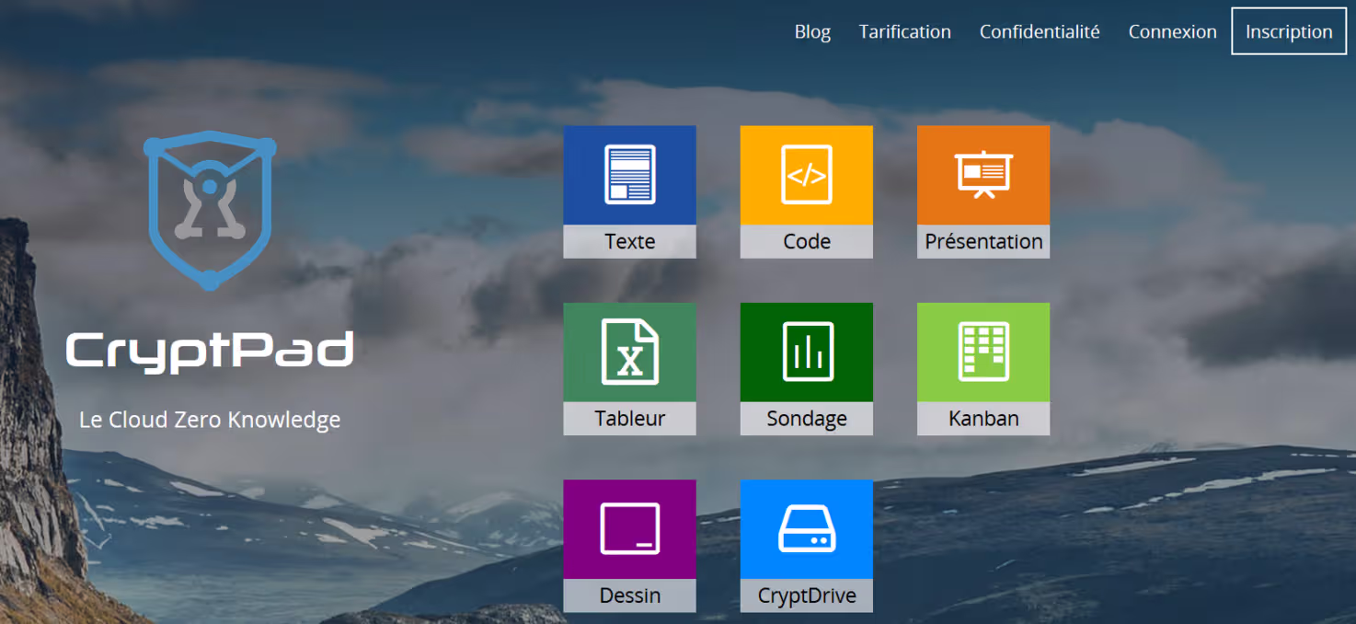Click the CryptPad shield logo
Image resolution: width=1356 pixels, height=624 pixels.
click(x=210, y=210)
